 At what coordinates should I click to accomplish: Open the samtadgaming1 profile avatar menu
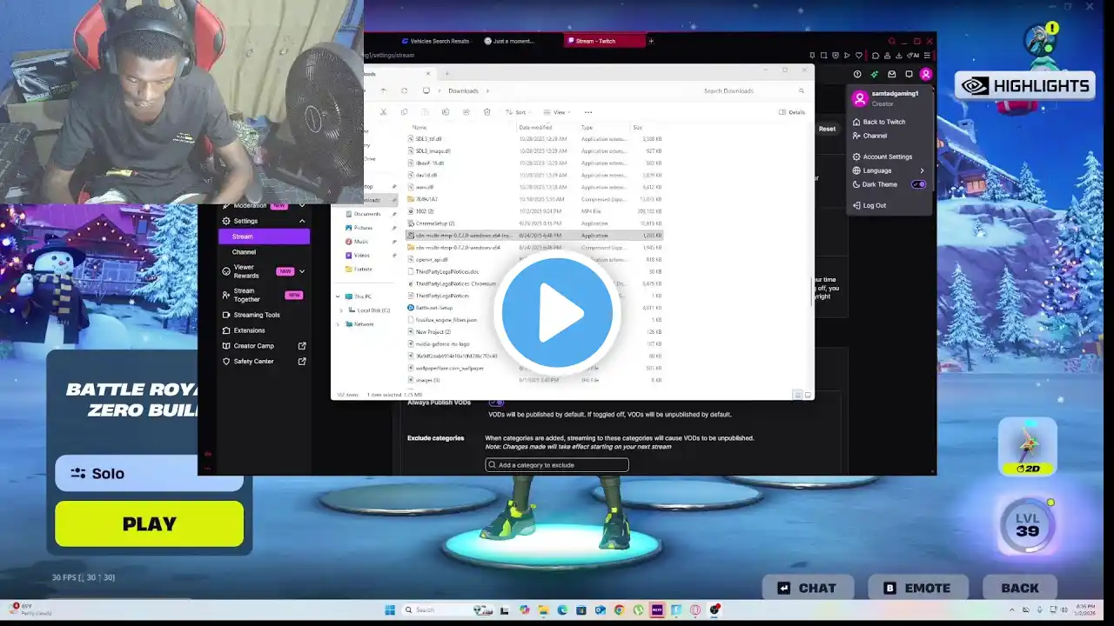point(926,75)
